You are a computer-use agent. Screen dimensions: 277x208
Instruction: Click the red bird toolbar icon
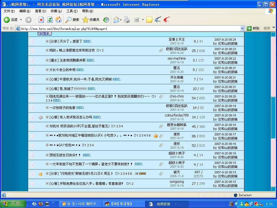coord(166,20)
